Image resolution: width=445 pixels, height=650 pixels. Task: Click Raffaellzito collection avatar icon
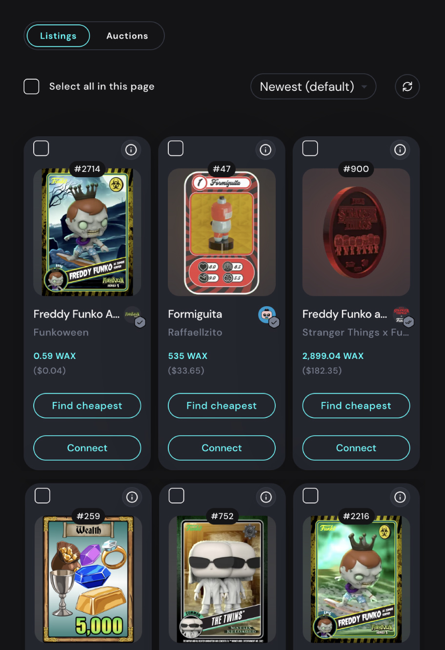coord(267,315)
